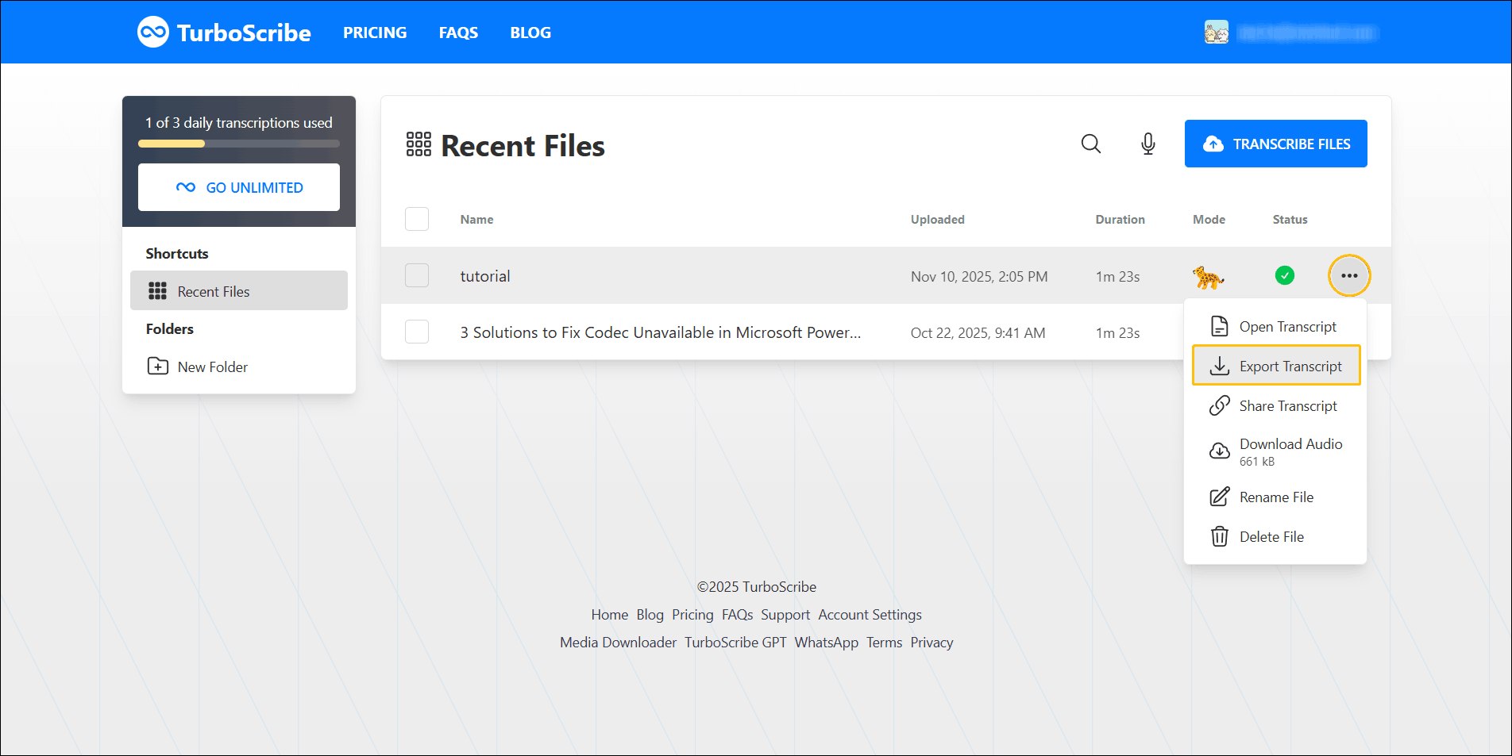The image size is (1512, 756).
Task: Click the green status checkmark for tutorial
Action: click(x=1285, y=275)
